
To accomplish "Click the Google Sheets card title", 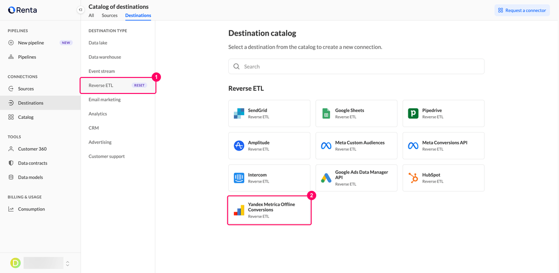I will click(349, 110).
